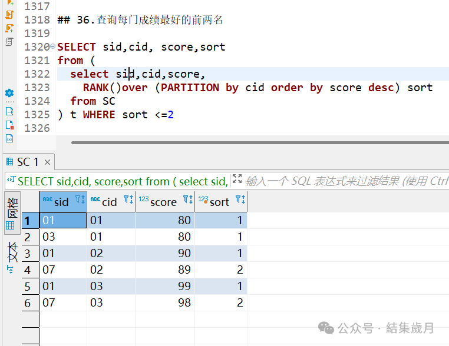Click the PARTITION keyword in line 1323
The image size is (449, 346).
coord(190,88)
